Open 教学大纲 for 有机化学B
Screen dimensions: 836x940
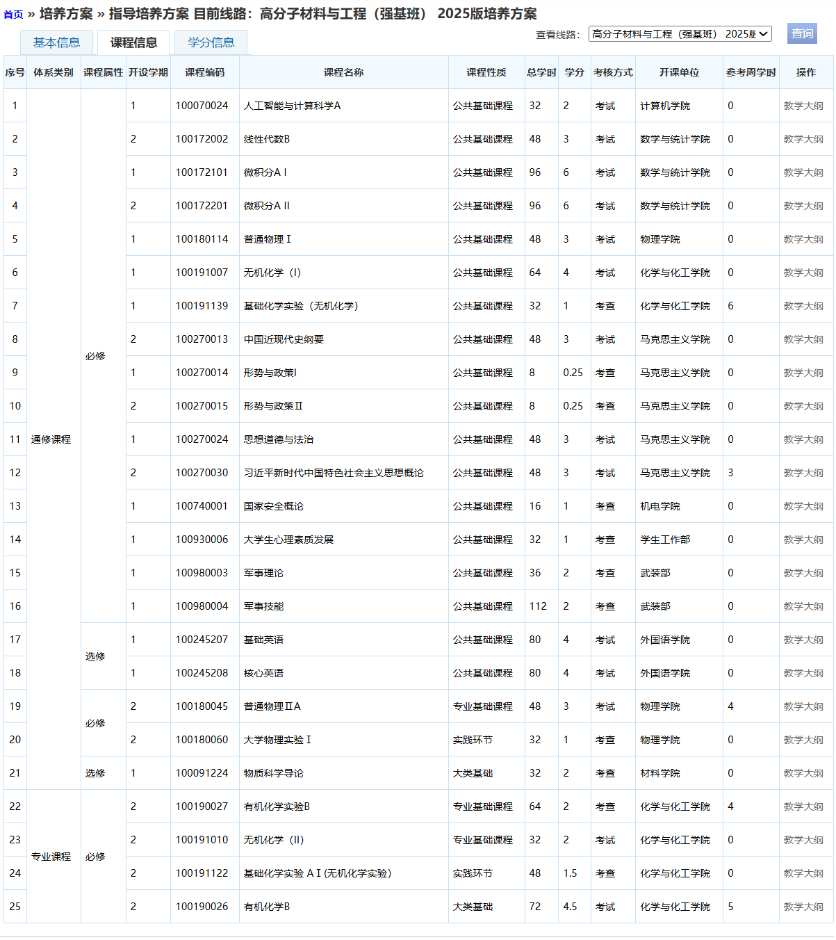tap(803, 907)
